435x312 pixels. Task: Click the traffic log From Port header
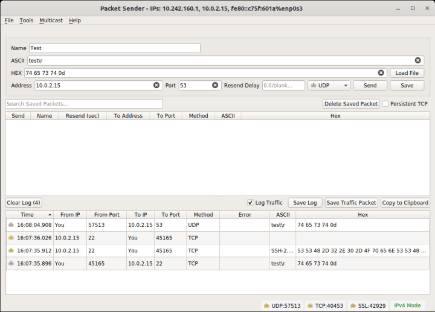pos(106,214)
